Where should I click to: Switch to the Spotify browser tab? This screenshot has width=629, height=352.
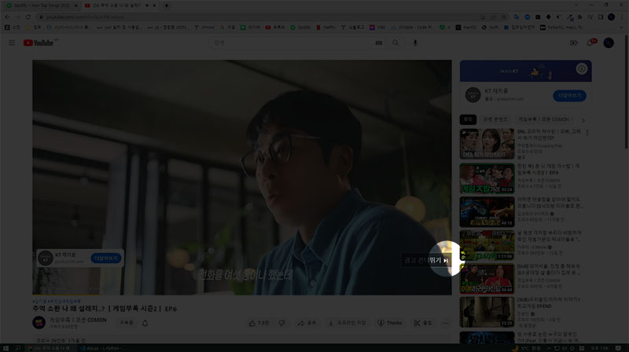pos(41,5)
